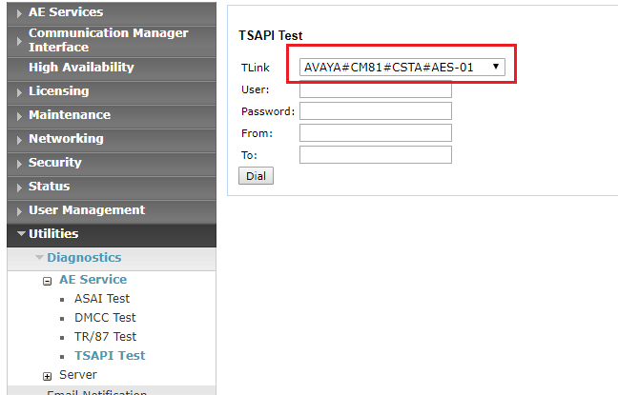Open the TLink dropdown list
The image size is (618, 395).
[x=402, y=68]
